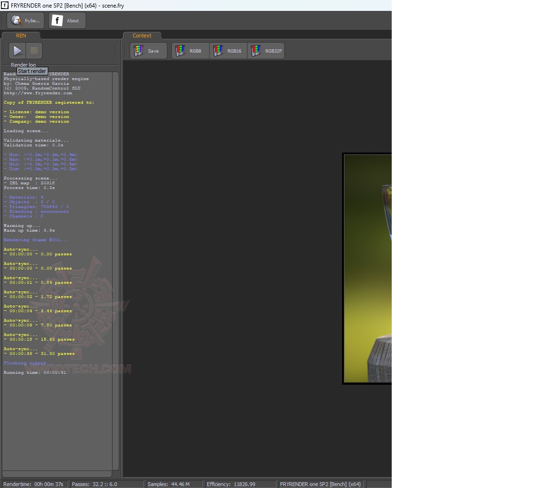The width and height of the screenshot is (545, 488).
Task: Click the rendered image preview
Action: [x=368, y=268]
